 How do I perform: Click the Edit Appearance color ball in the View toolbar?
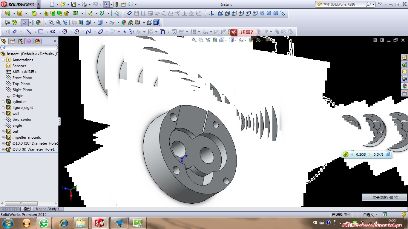124,22
